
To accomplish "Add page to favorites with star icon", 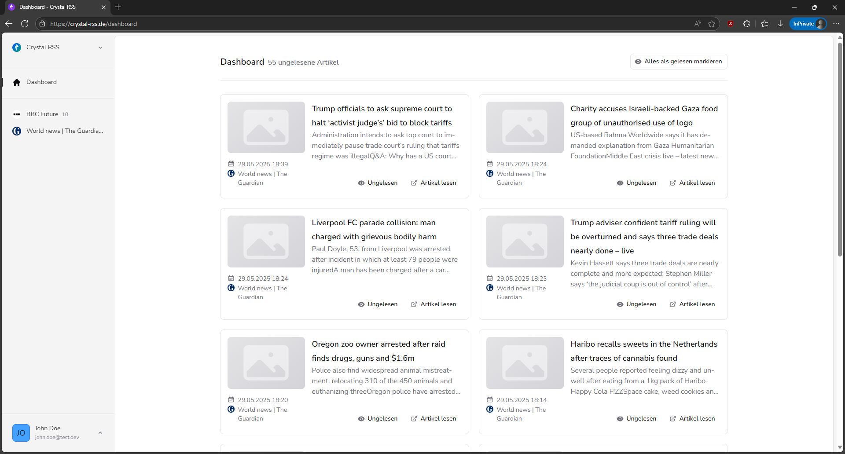I will (x=712, y=24).
